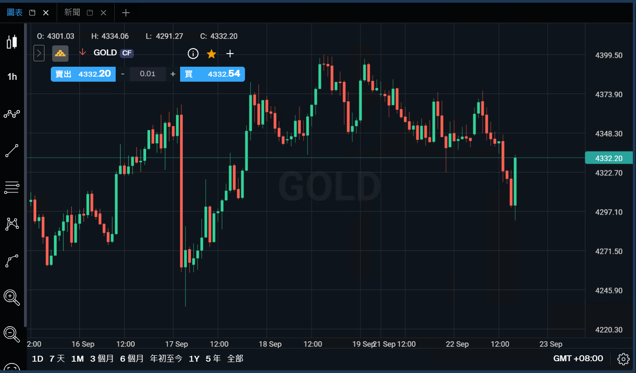Viewport: 636px width, 373px height.
Task: Open the horizontal lines drawing tool
Action: (x=12, y=187)
